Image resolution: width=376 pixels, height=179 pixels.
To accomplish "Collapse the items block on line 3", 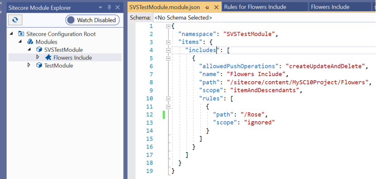I will tap(168, 42).
